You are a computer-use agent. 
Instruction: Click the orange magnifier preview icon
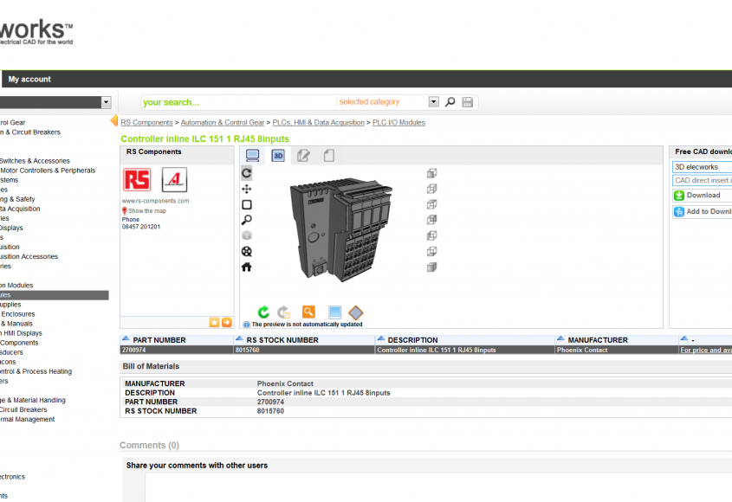pyautogui.click(x=308, y=312)
